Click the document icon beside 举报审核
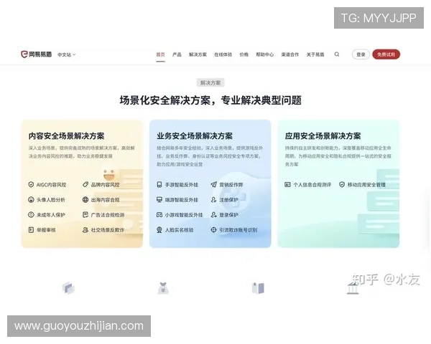Viewport: 431px width, 344px height. [x=31, y=229]
